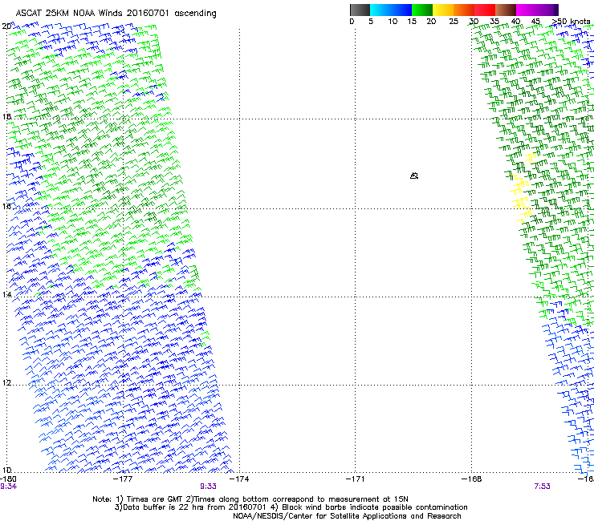Click the purple time stamp '9:33'
The image size is (594, 521).
pyautogui.click(x=209, y=487)
